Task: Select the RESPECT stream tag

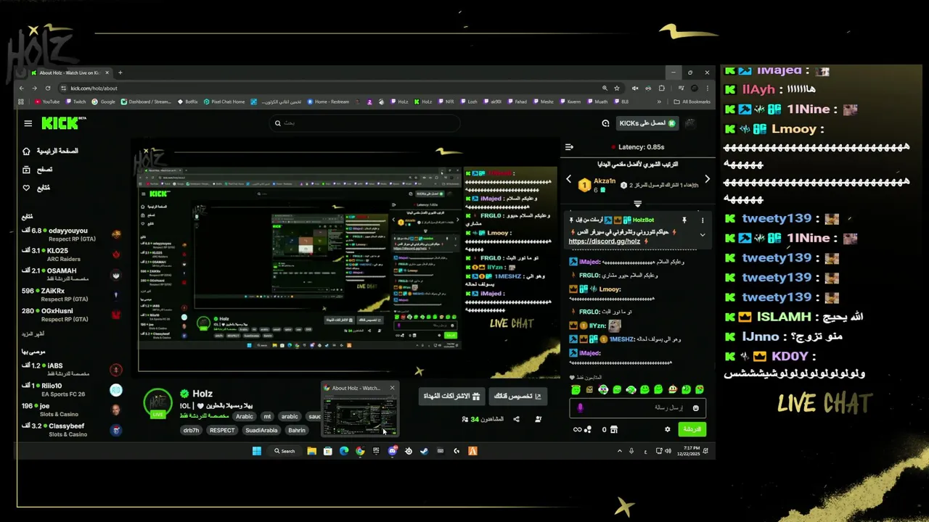Action: 222,430
